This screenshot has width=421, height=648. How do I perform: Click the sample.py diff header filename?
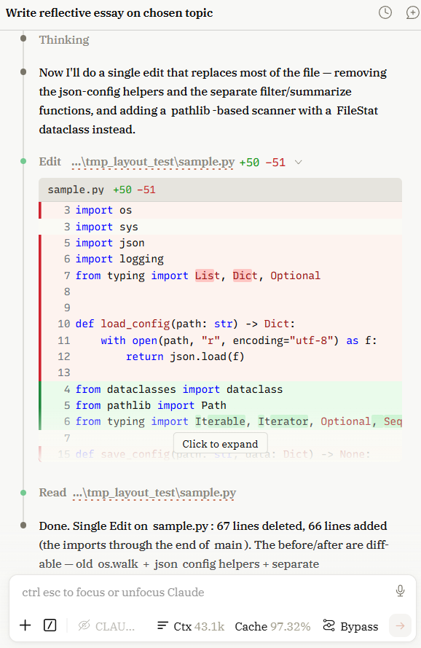point(76,190)
